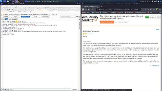Screen dimensions: 162x91
Task: Click the Home link on the product page
Action: (x=157, y=29)
